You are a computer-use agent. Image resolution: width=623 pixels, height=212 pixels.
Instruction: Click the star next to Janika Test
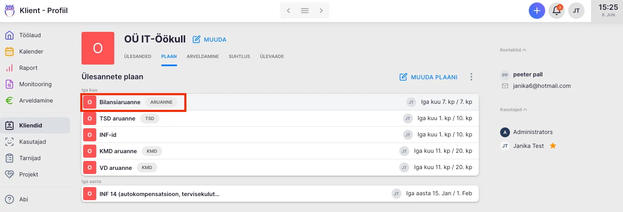click(x=553, y=146)
